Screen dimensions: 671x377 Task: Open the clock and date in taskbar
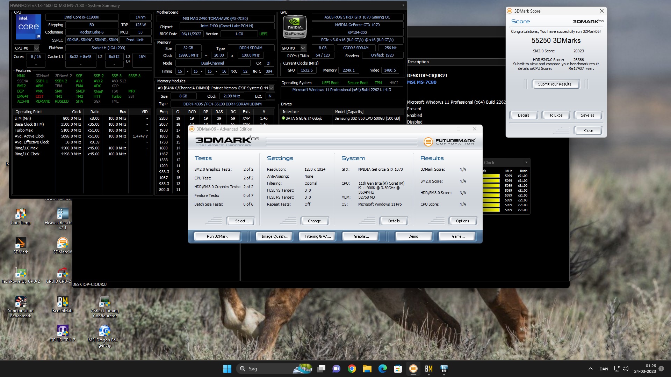pos(645,369)
